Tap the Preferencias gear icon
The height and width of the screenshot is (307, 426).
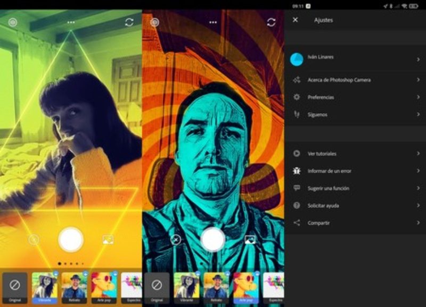[296, 97]
